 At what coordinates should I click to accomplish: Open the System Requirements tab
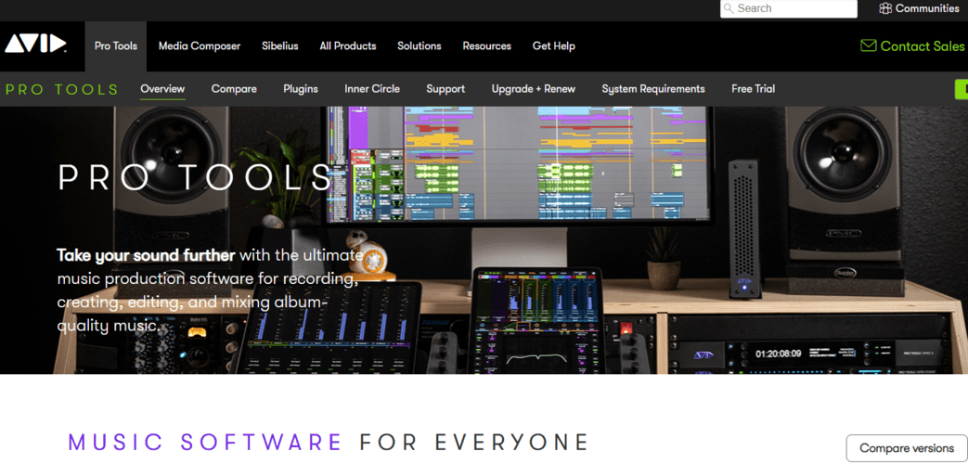[653, 89]
